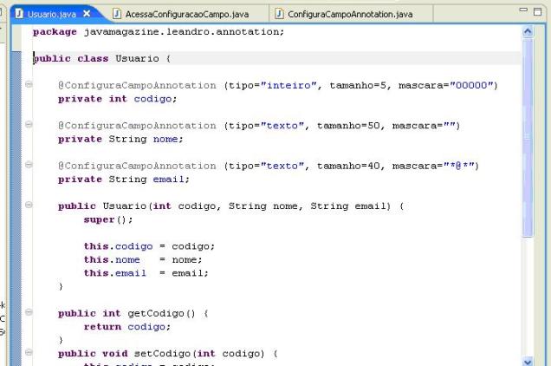Switch to AcessaConfiguracaoCampo.java tab

187,15
